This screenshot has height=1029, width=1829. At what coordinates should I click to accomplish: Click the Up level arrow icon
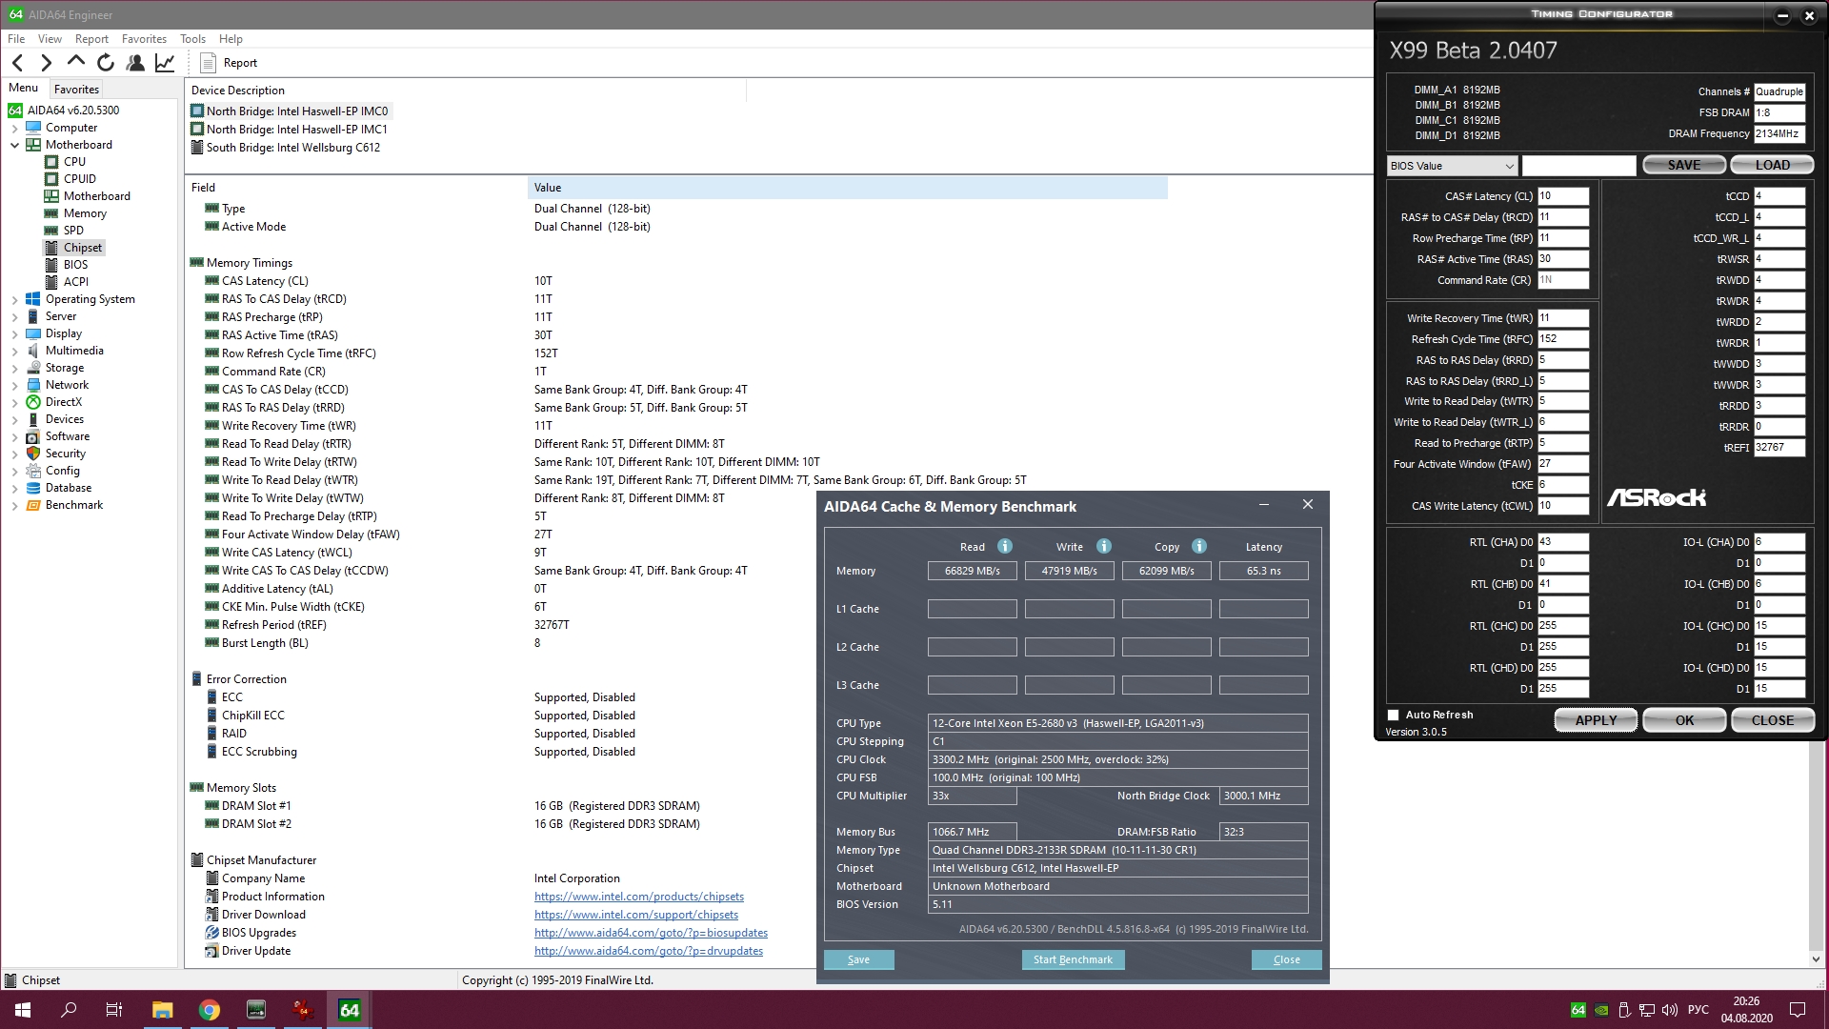76,62
